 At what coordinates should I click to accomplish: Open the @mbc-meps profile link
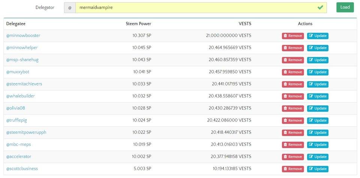(18, 145)
